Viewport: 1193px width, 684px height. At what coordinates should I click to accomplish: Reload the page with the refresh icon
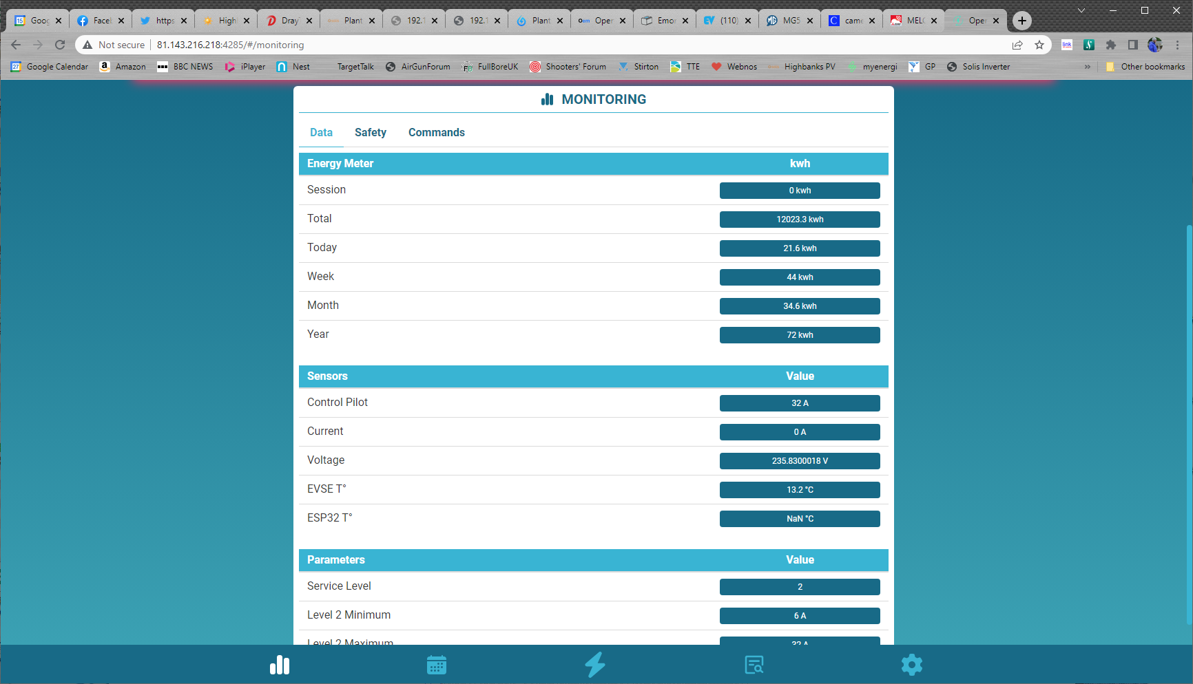(60, 45)
